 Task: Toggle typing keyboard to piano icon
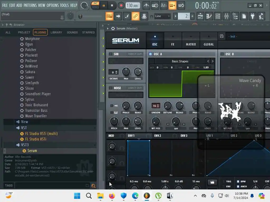pos(109,16)
